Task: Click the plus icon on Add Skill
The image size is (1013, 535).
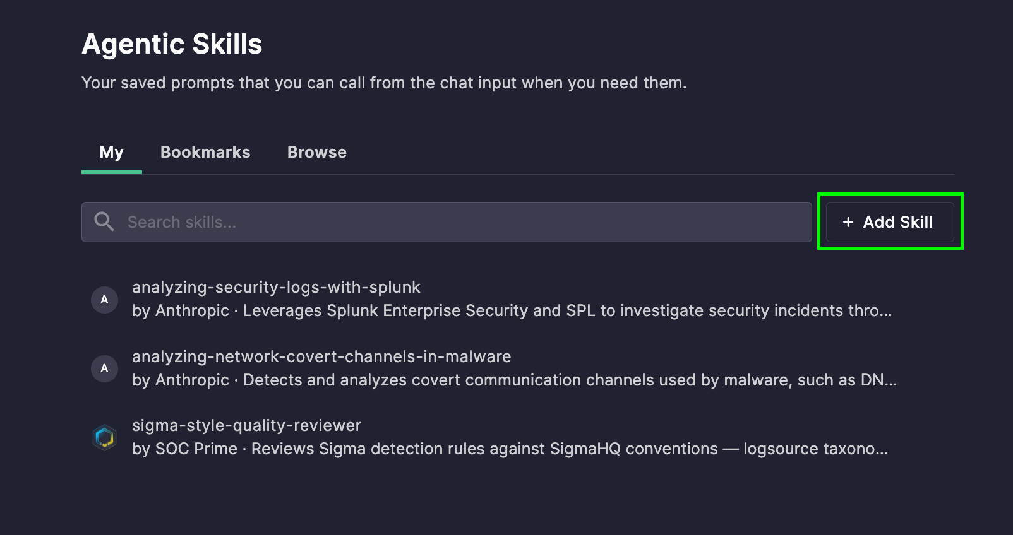Action: (x=848, y=222)
